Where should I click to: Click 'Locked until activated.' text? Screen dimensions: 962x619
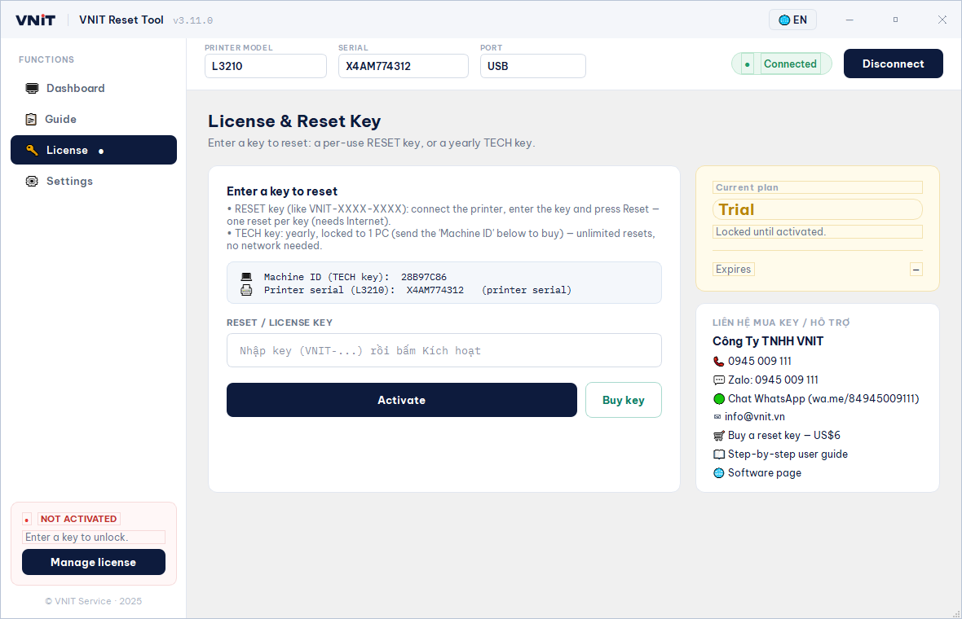[x=770, y=231]
